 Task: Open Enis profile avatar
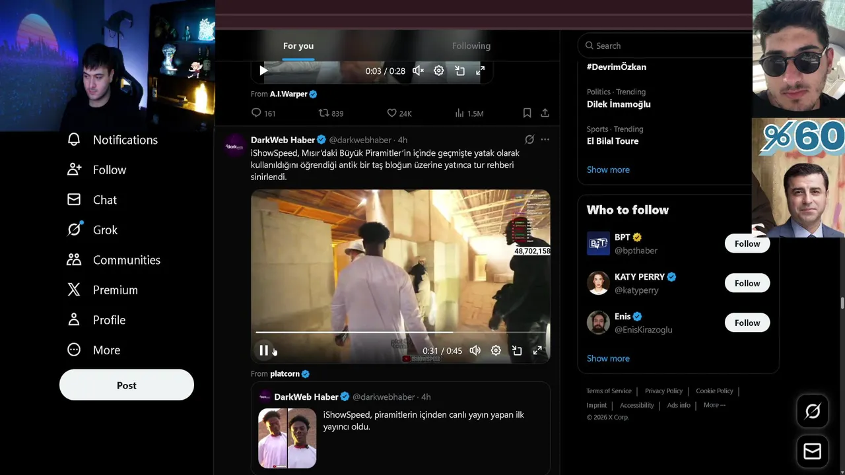(x=598, y=323)
